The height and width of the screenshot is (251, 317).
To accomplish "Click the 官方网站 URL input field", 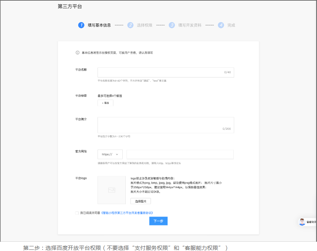I will [180, 155].
